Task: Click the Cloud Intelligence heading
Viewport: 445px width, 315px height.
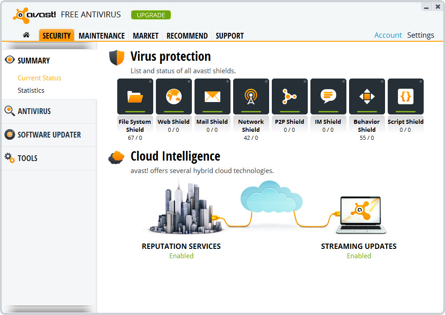Action: (175, 157)
